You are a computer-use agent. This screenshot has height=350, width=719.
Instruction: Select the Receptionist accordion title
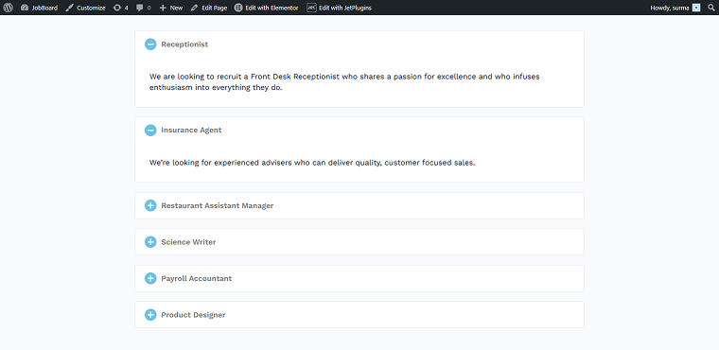[x=184, y=44]
